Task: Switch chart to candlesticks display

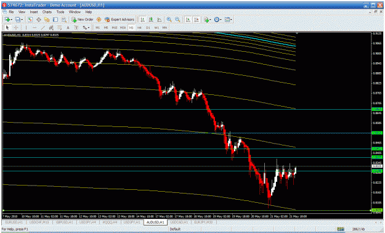Action: pos(151,20)
